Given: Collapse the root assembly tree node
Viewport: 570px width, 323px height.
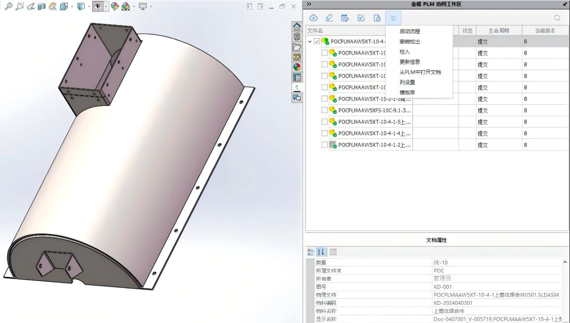Looking at the screenshot, I should coord(310,42).
